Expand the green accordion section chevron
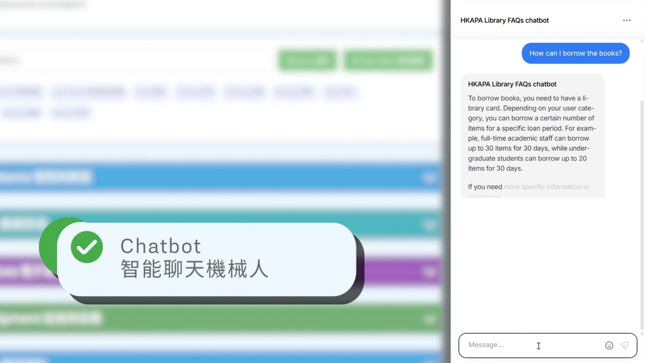The image size is (645, 363). 429,319
